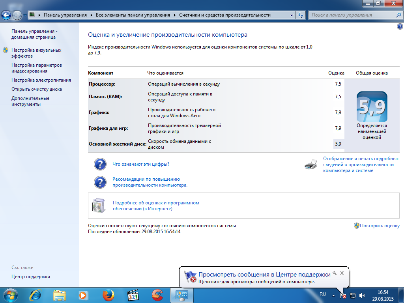
Task: Open Windows Media Player on taskbar
Action: click(83, 295)
